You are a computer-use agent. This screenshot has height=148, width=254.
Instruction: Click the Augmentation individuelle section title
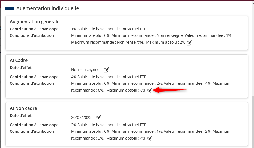[x=47, y=8]
